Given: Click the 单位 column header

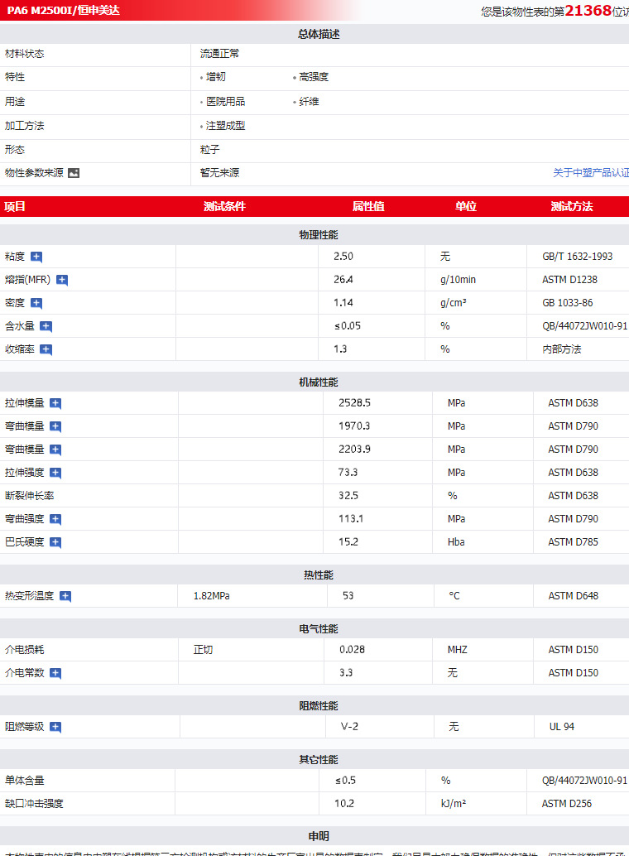Looking at the screenshot, I should 466,206.
